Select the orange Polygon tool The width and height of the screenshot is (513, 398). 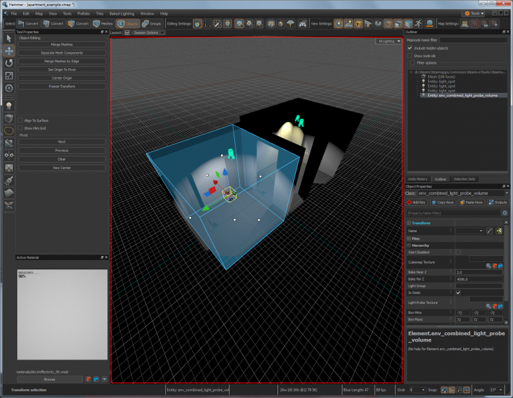tap(9, 131)
